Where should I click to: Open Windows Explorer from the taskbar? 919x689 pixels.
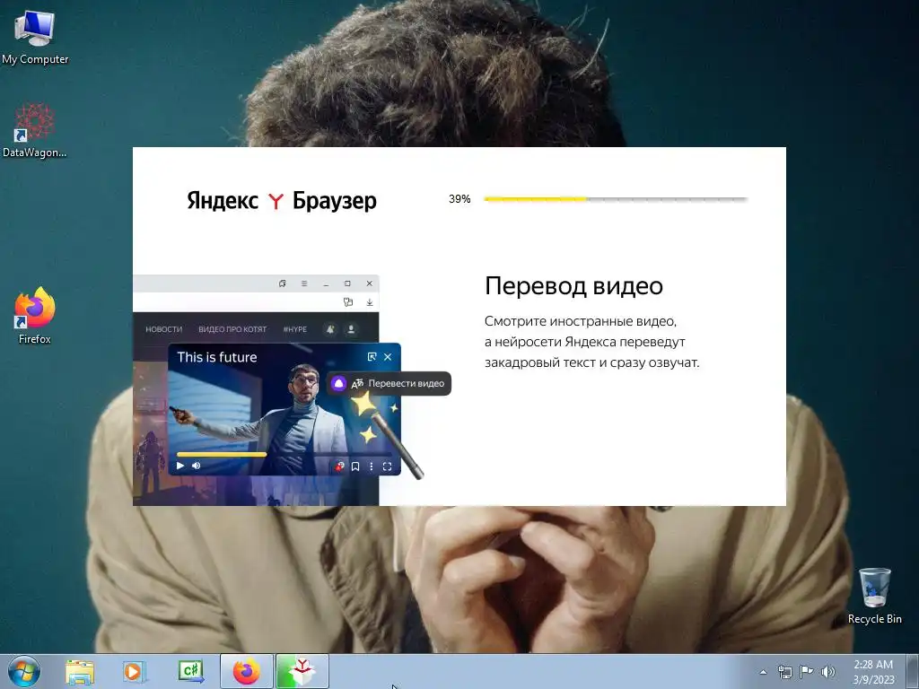point(80,671)
